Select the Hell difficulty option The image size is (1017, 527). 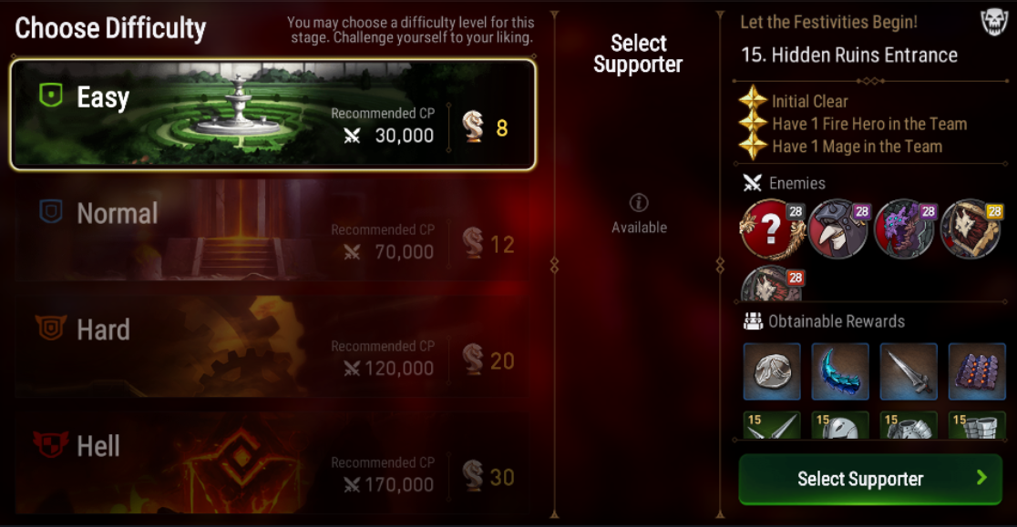[273, 463]
